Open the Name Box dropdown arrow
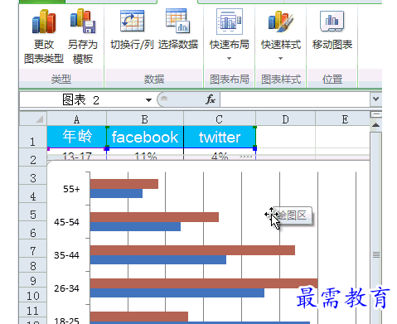397x324 pixels. pyautogui.click(x=149, y=100)
